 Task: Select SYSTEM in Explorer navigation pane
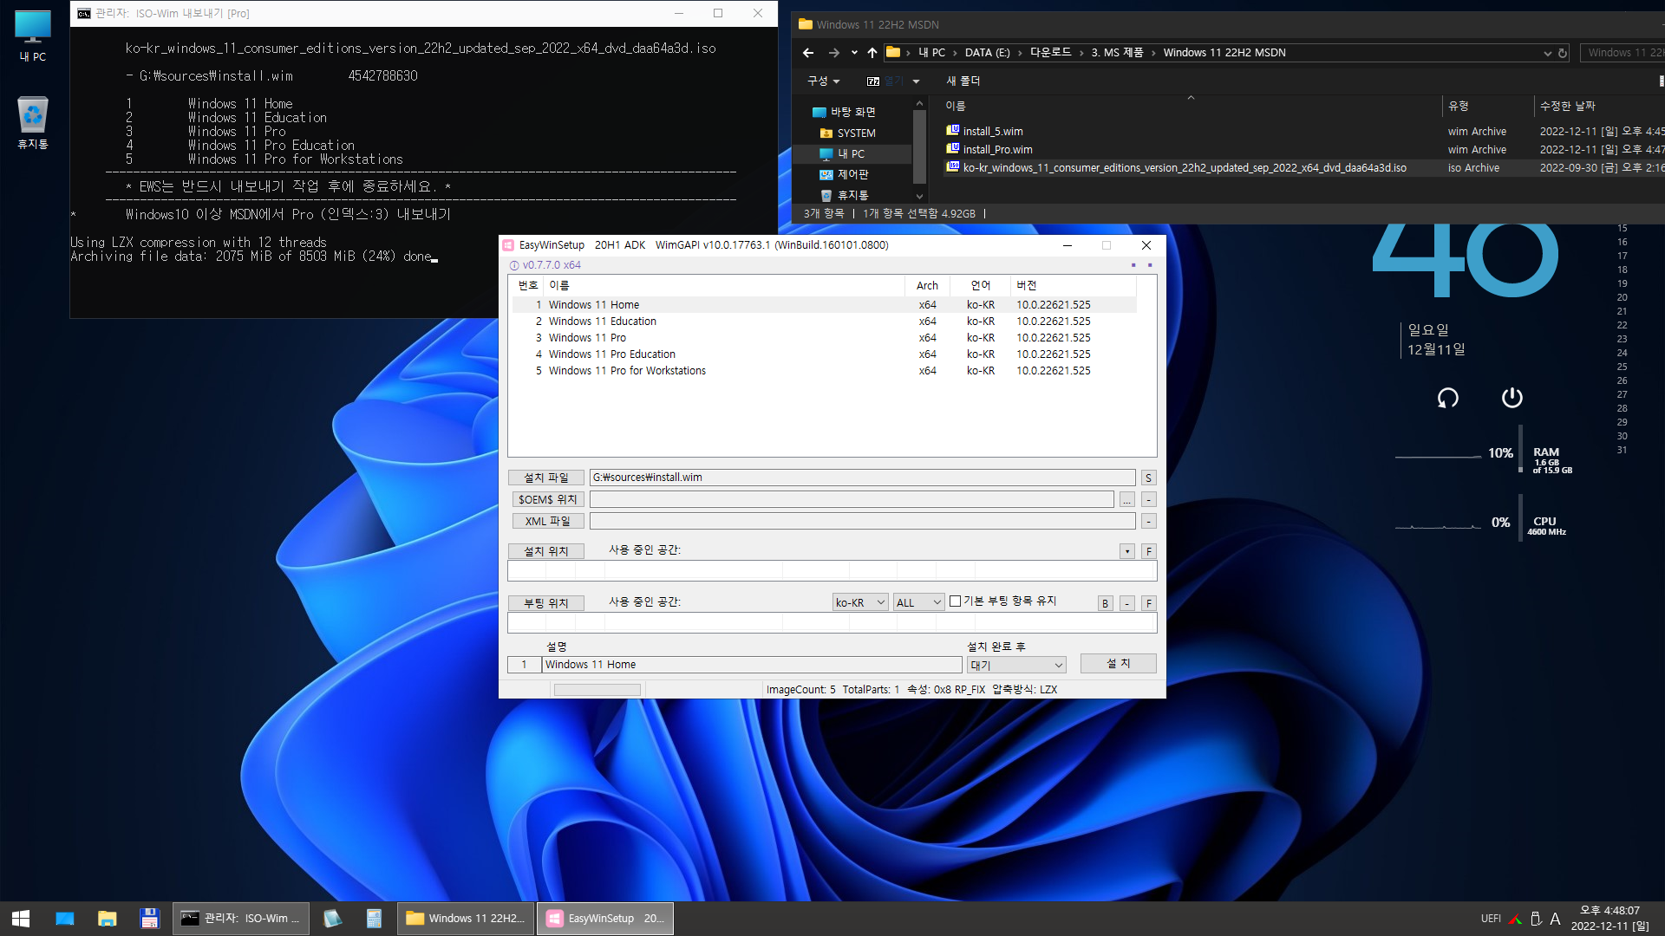(855, 133)
